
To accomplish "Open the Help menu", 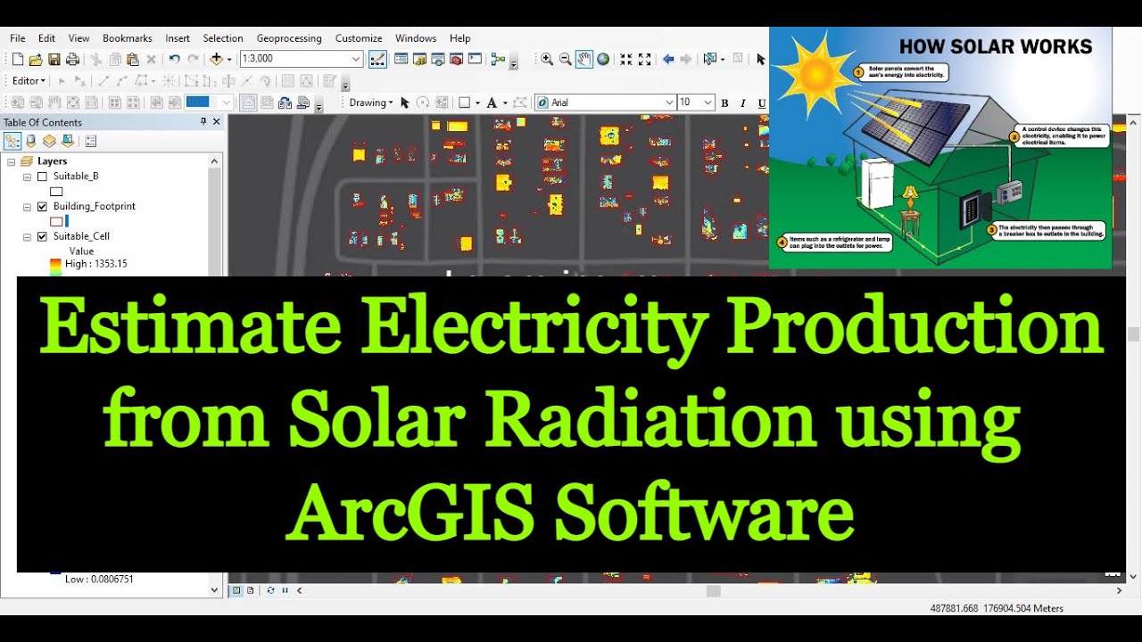I will click(460, 38).
